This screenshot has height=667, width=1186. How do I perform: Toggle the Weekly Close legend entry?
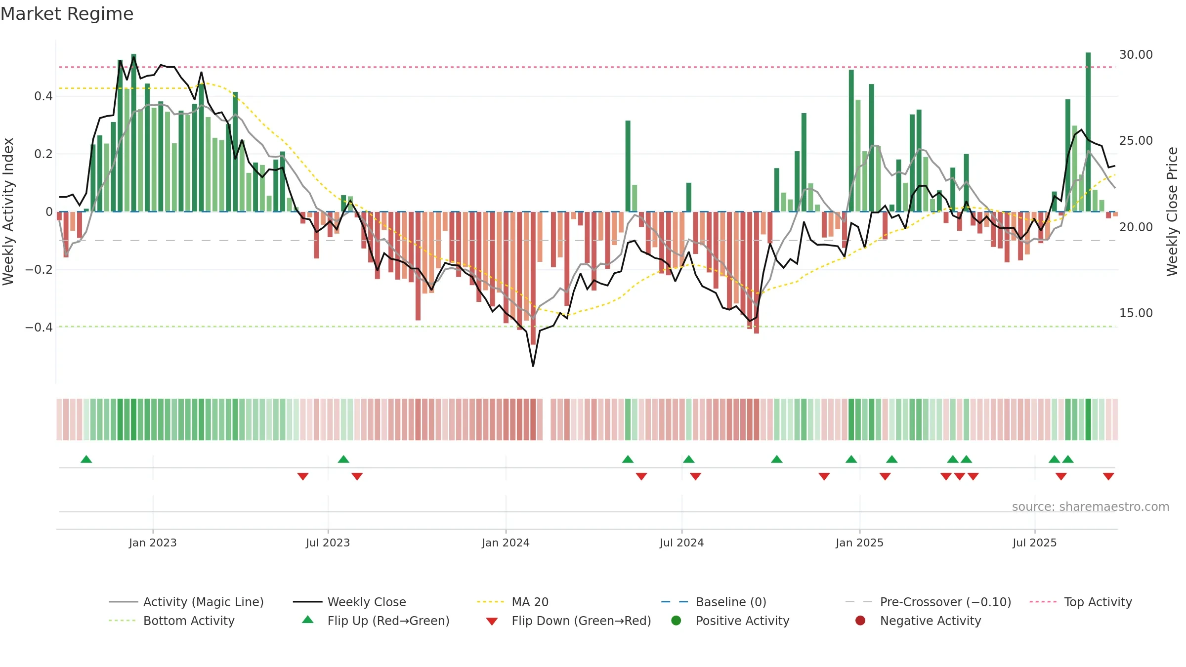(349, 602)
